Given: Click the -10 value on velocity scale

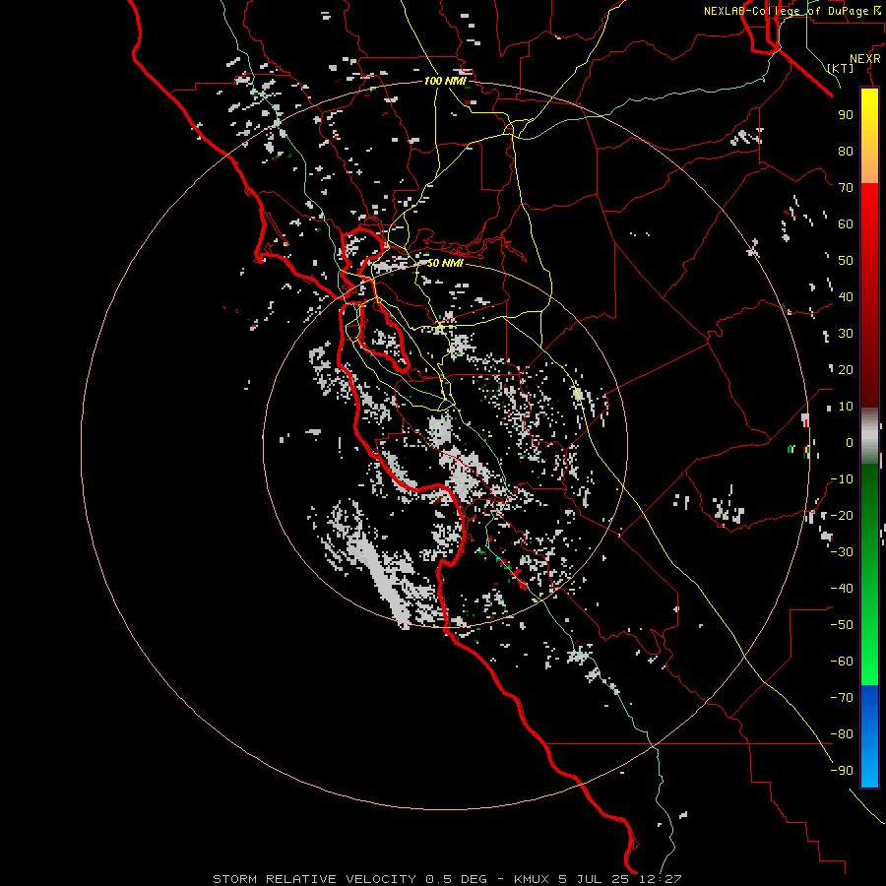Looking at the screenshot, I should 842,479.
